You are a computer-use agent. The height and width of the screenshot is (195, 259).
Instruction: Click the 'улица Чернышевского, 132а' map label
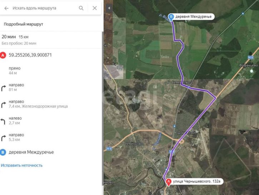196,181
